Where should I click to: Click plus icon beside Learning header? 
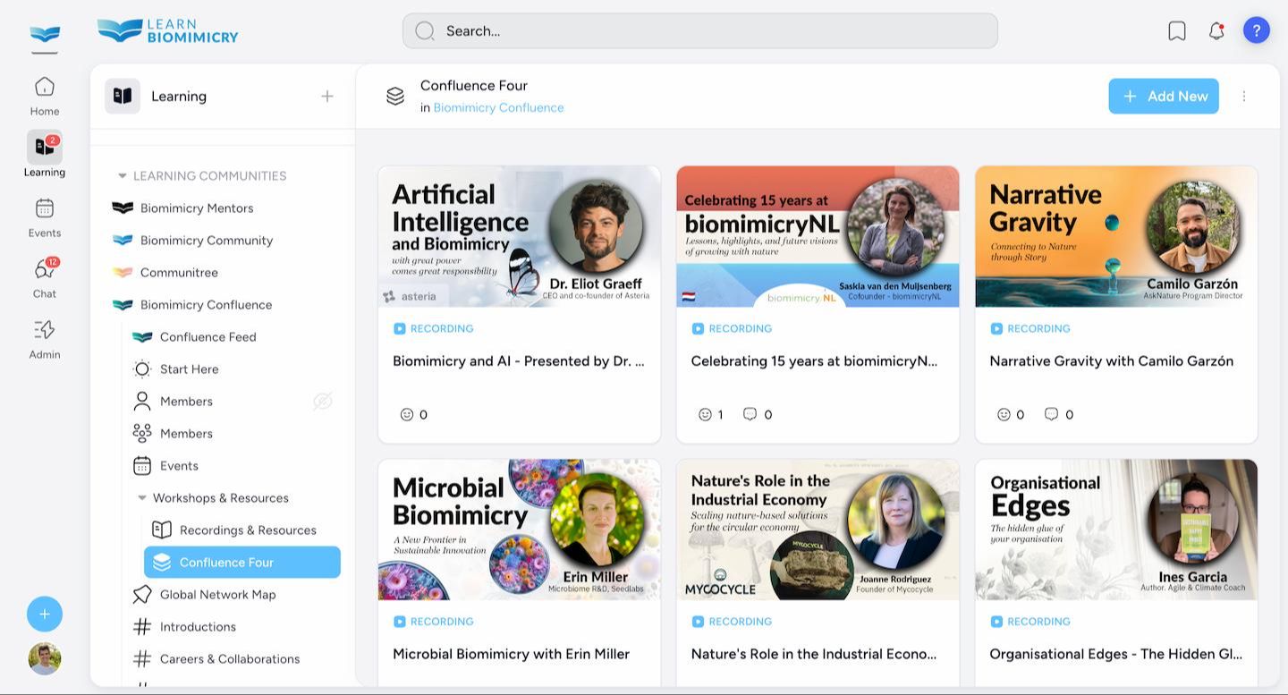(x=327, y=96)
